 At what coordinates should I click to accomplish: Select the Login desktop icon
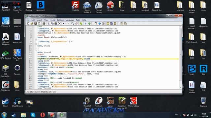pyautogui.click(x=192, y=70)
